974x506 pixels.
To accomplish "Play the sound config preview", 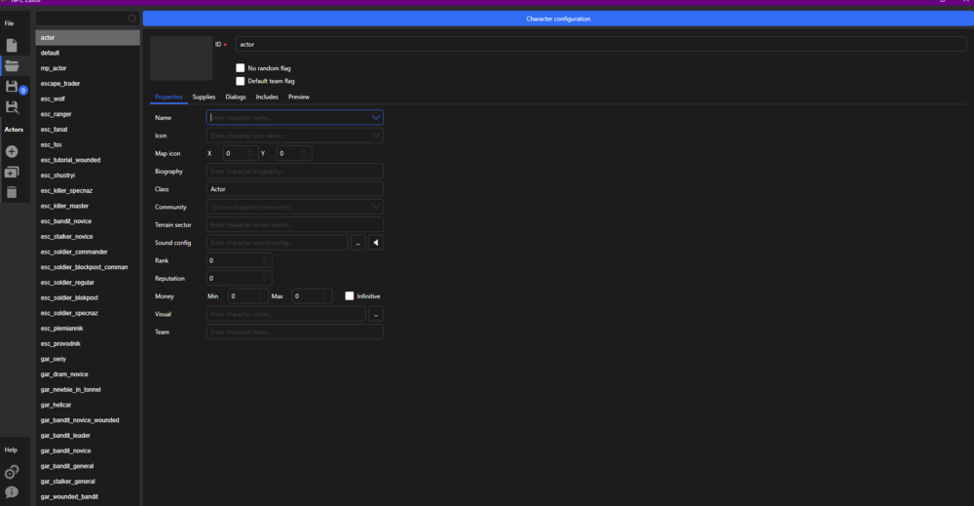I will [376, 243].
